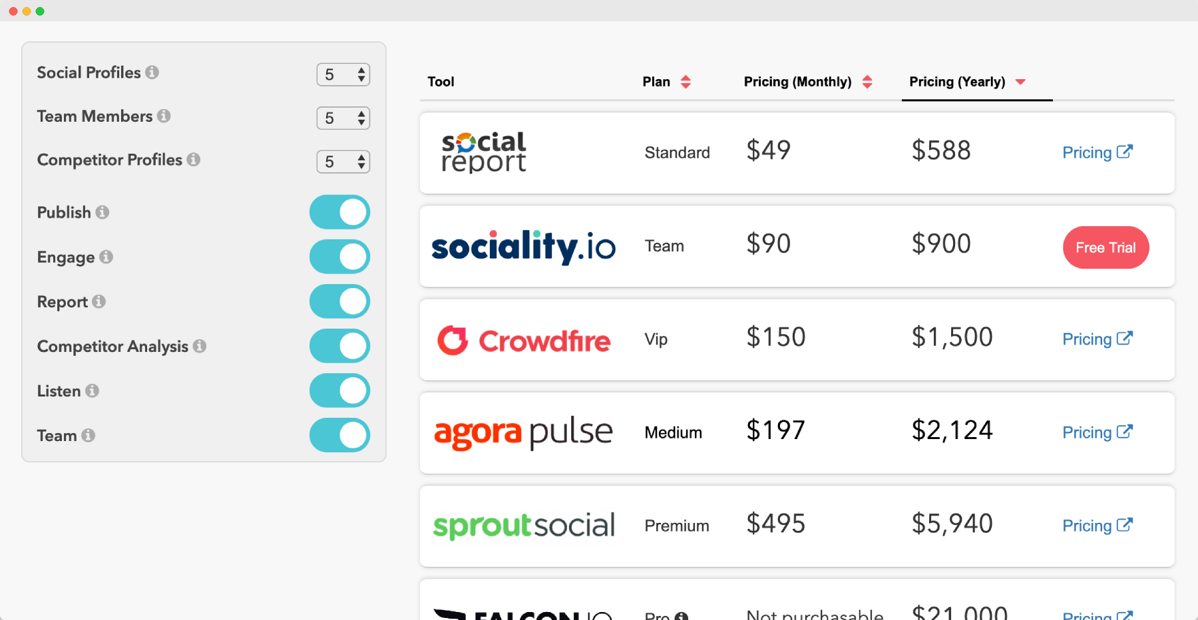The width and height of the screenshot is (1198, 620).
Task: Turn off the Report toggle
Action: pos(339,301)
